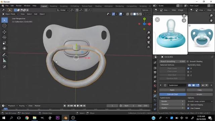The height and width of the screenshot is (121, 215).
Task: Select the Simple subdivision type
Action: [199, 94]
